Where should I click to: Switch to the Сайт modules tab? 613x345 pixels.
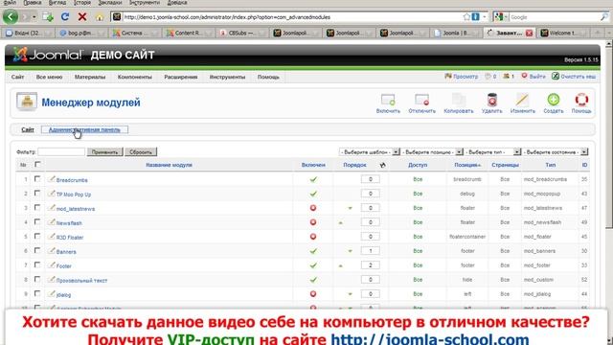[x=28, y=129]
